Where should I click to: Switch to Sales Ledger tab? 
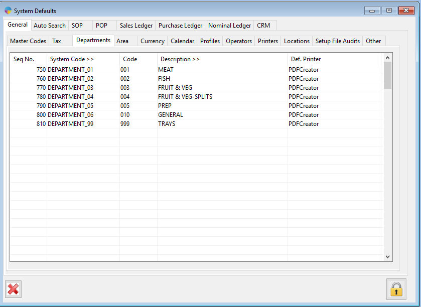click(x=136, y=26)
